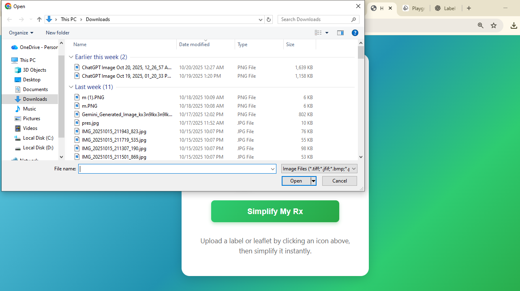Switch to the Label Chrome tab
Screen dimensions: 520x291
click(445, 8)
